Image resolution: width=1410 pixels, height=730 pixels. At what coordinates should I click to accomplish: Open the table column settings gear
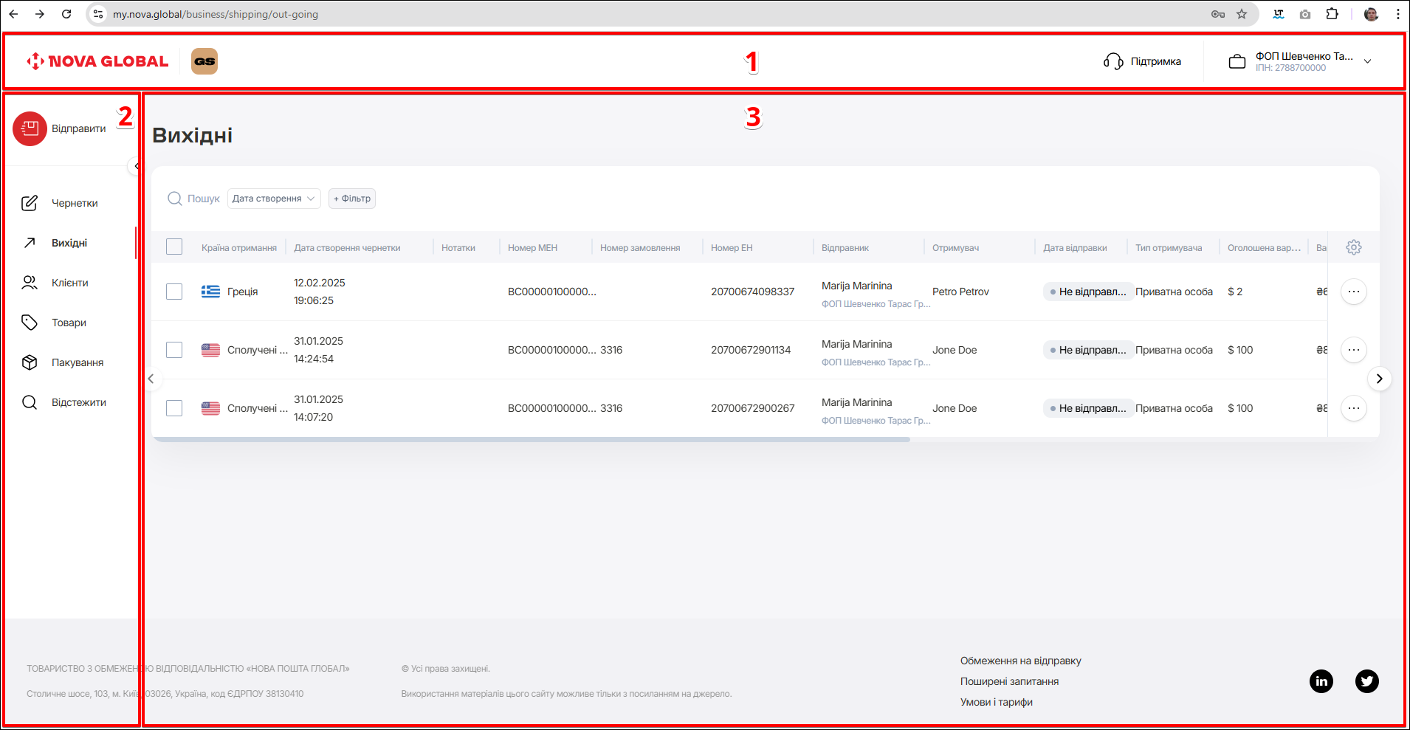(1353, 247)
